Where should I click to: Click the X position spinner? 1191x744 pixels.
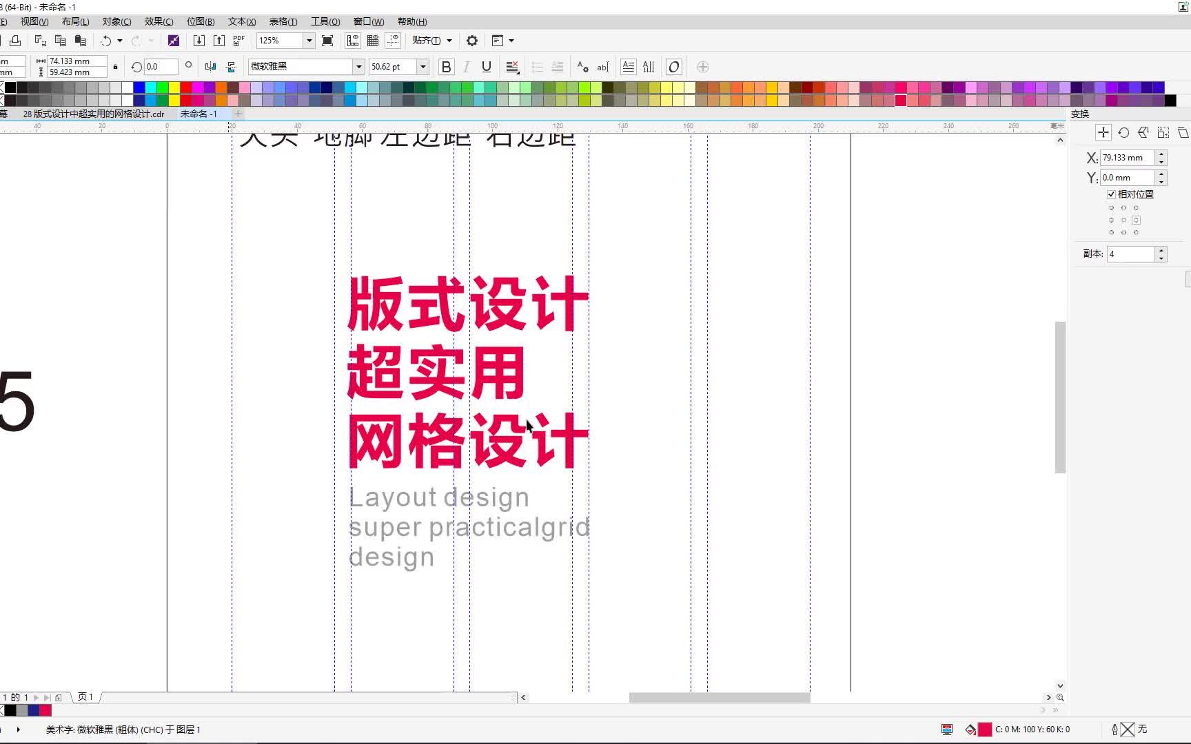pyautogui.click(x=1161, y=158)
